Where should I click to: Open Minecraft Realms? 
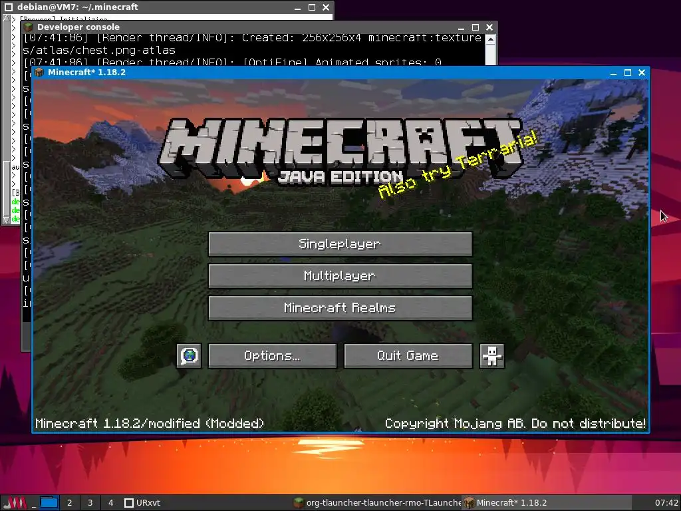[x=340, y=308]
